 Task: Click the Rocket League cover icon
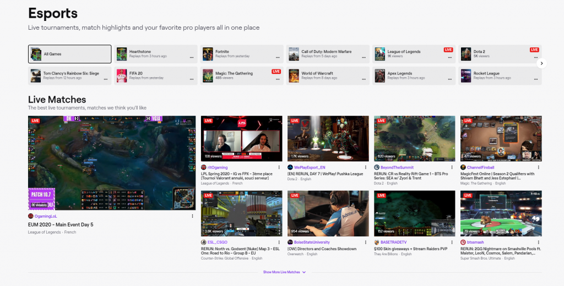coord(466,75)
